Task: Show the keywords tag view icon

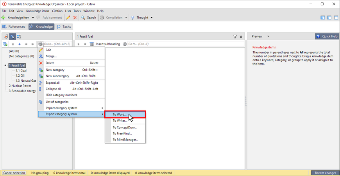Action: click(x=6, y=36)
